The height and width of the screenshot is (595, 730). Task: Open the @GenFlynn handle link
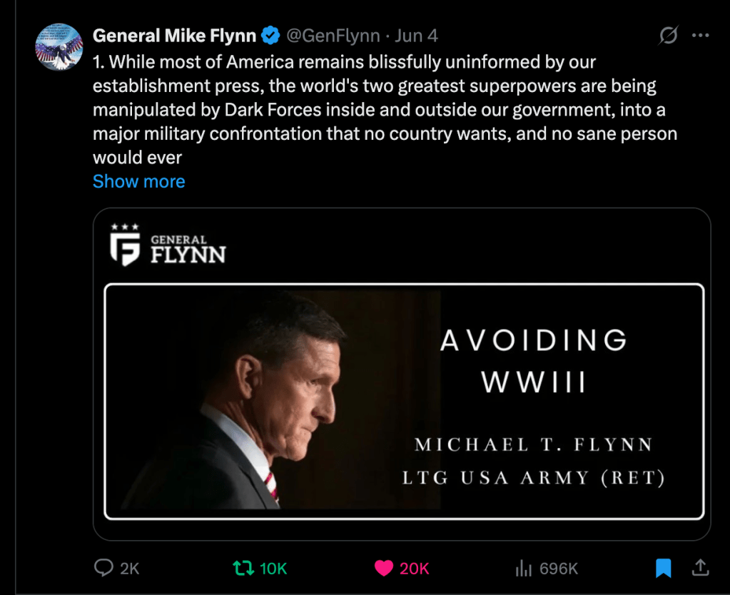pos(333,35)
